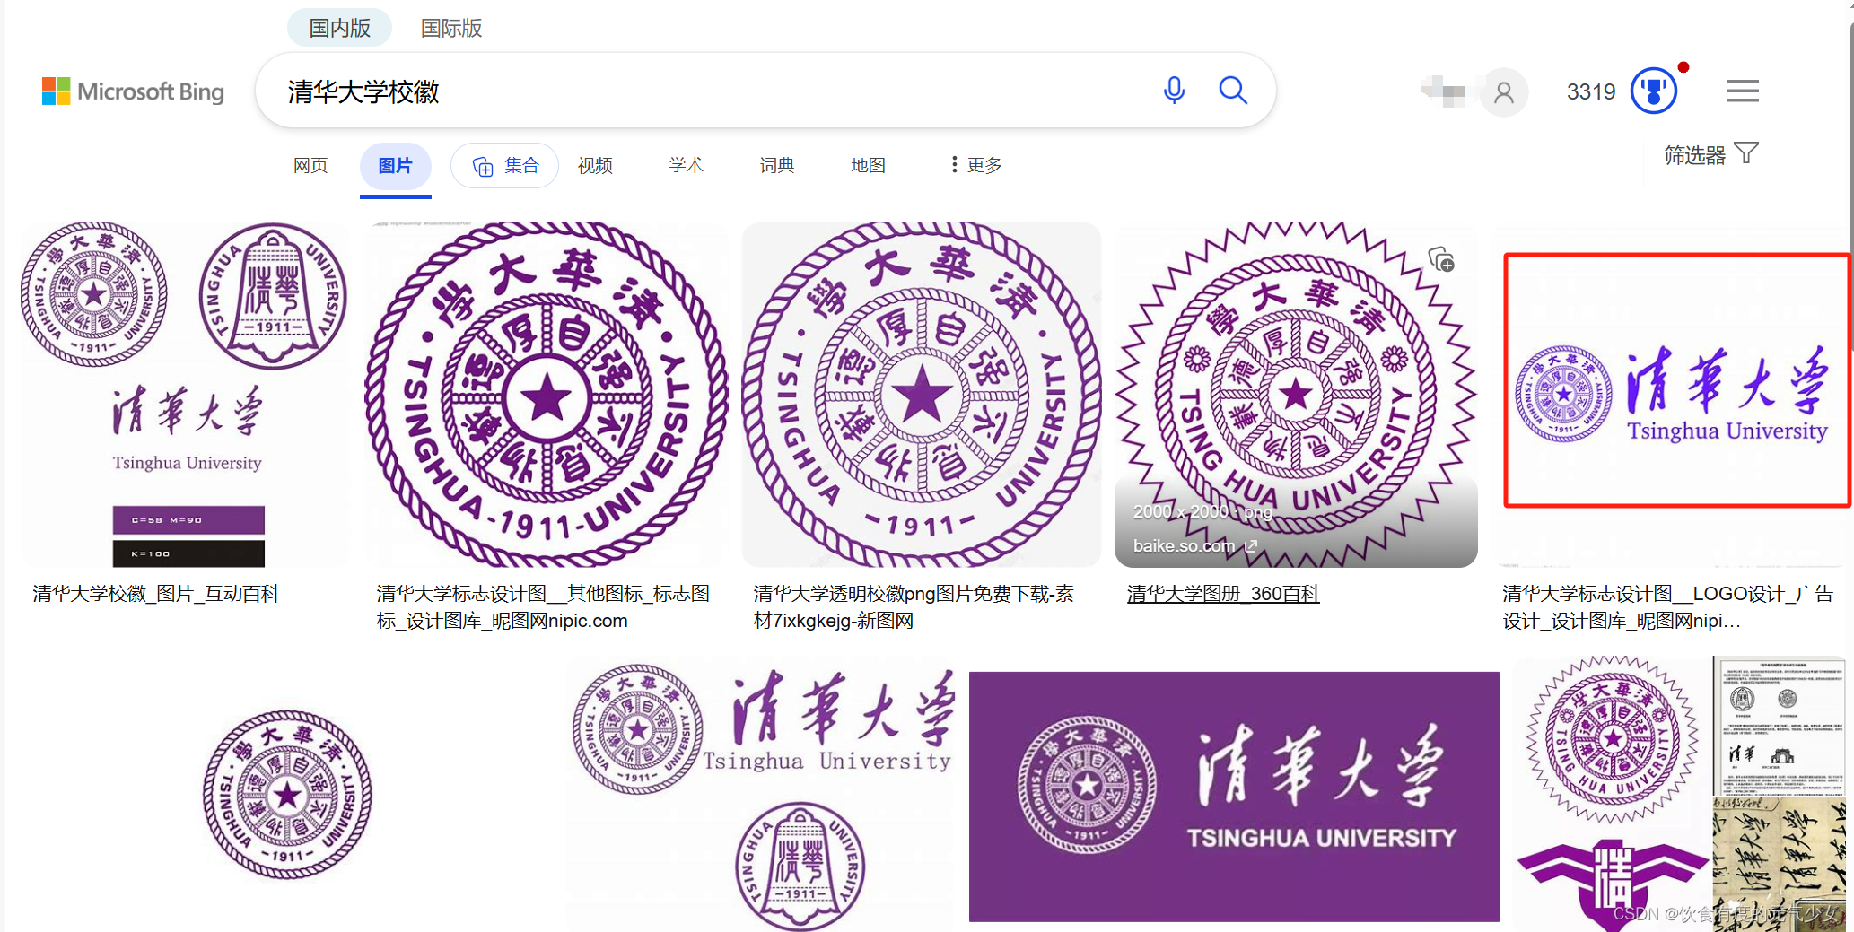The width and height of the screenshot is (1854, 932).
Task: Switch to 国内版 tab
Action: (x=340, y=28)
